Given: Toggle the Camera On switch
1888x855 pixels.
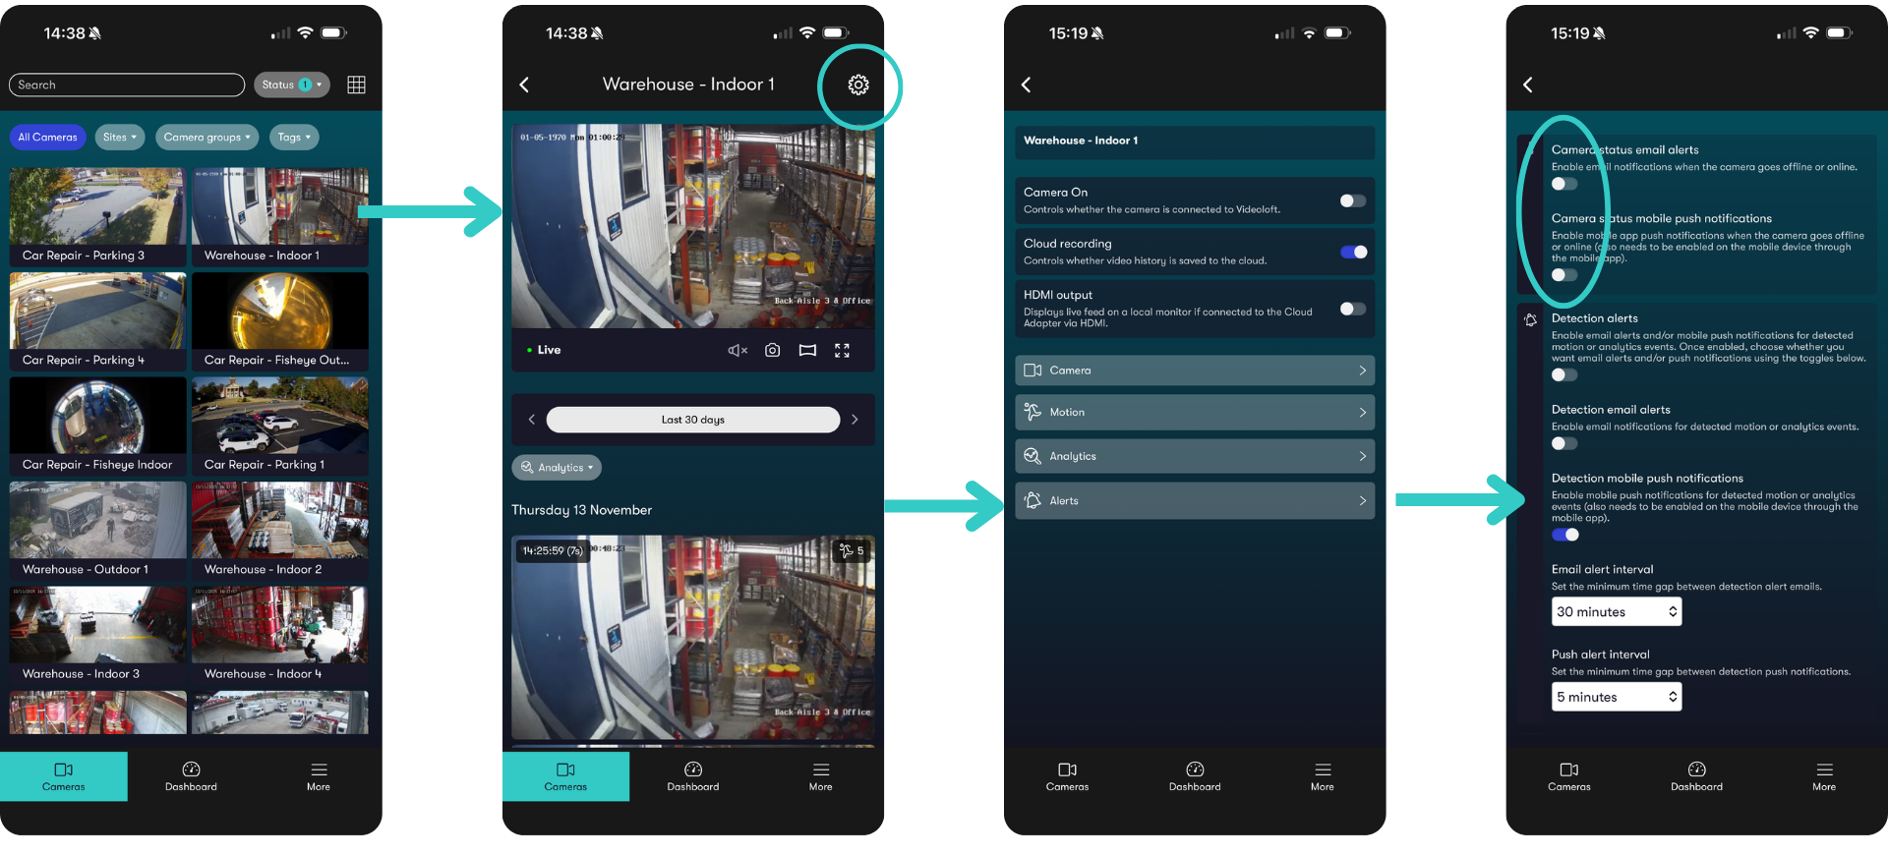Looking at the screenshot, I should (1353, 200).
